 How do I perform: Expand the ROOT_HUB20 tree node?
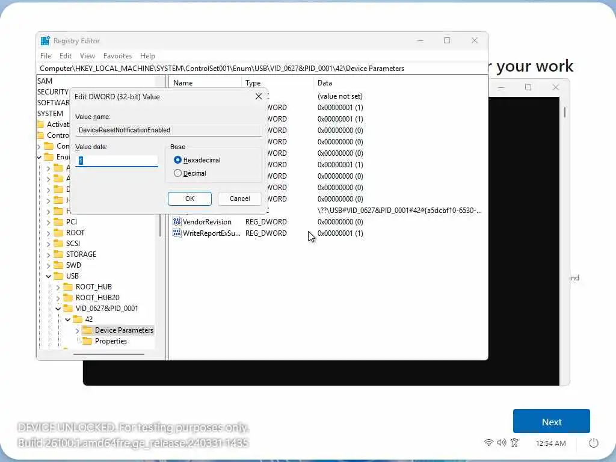[x=58, y=298]
